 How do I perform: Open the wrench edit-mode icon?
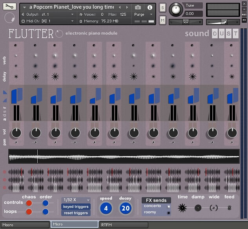[9, 7]
